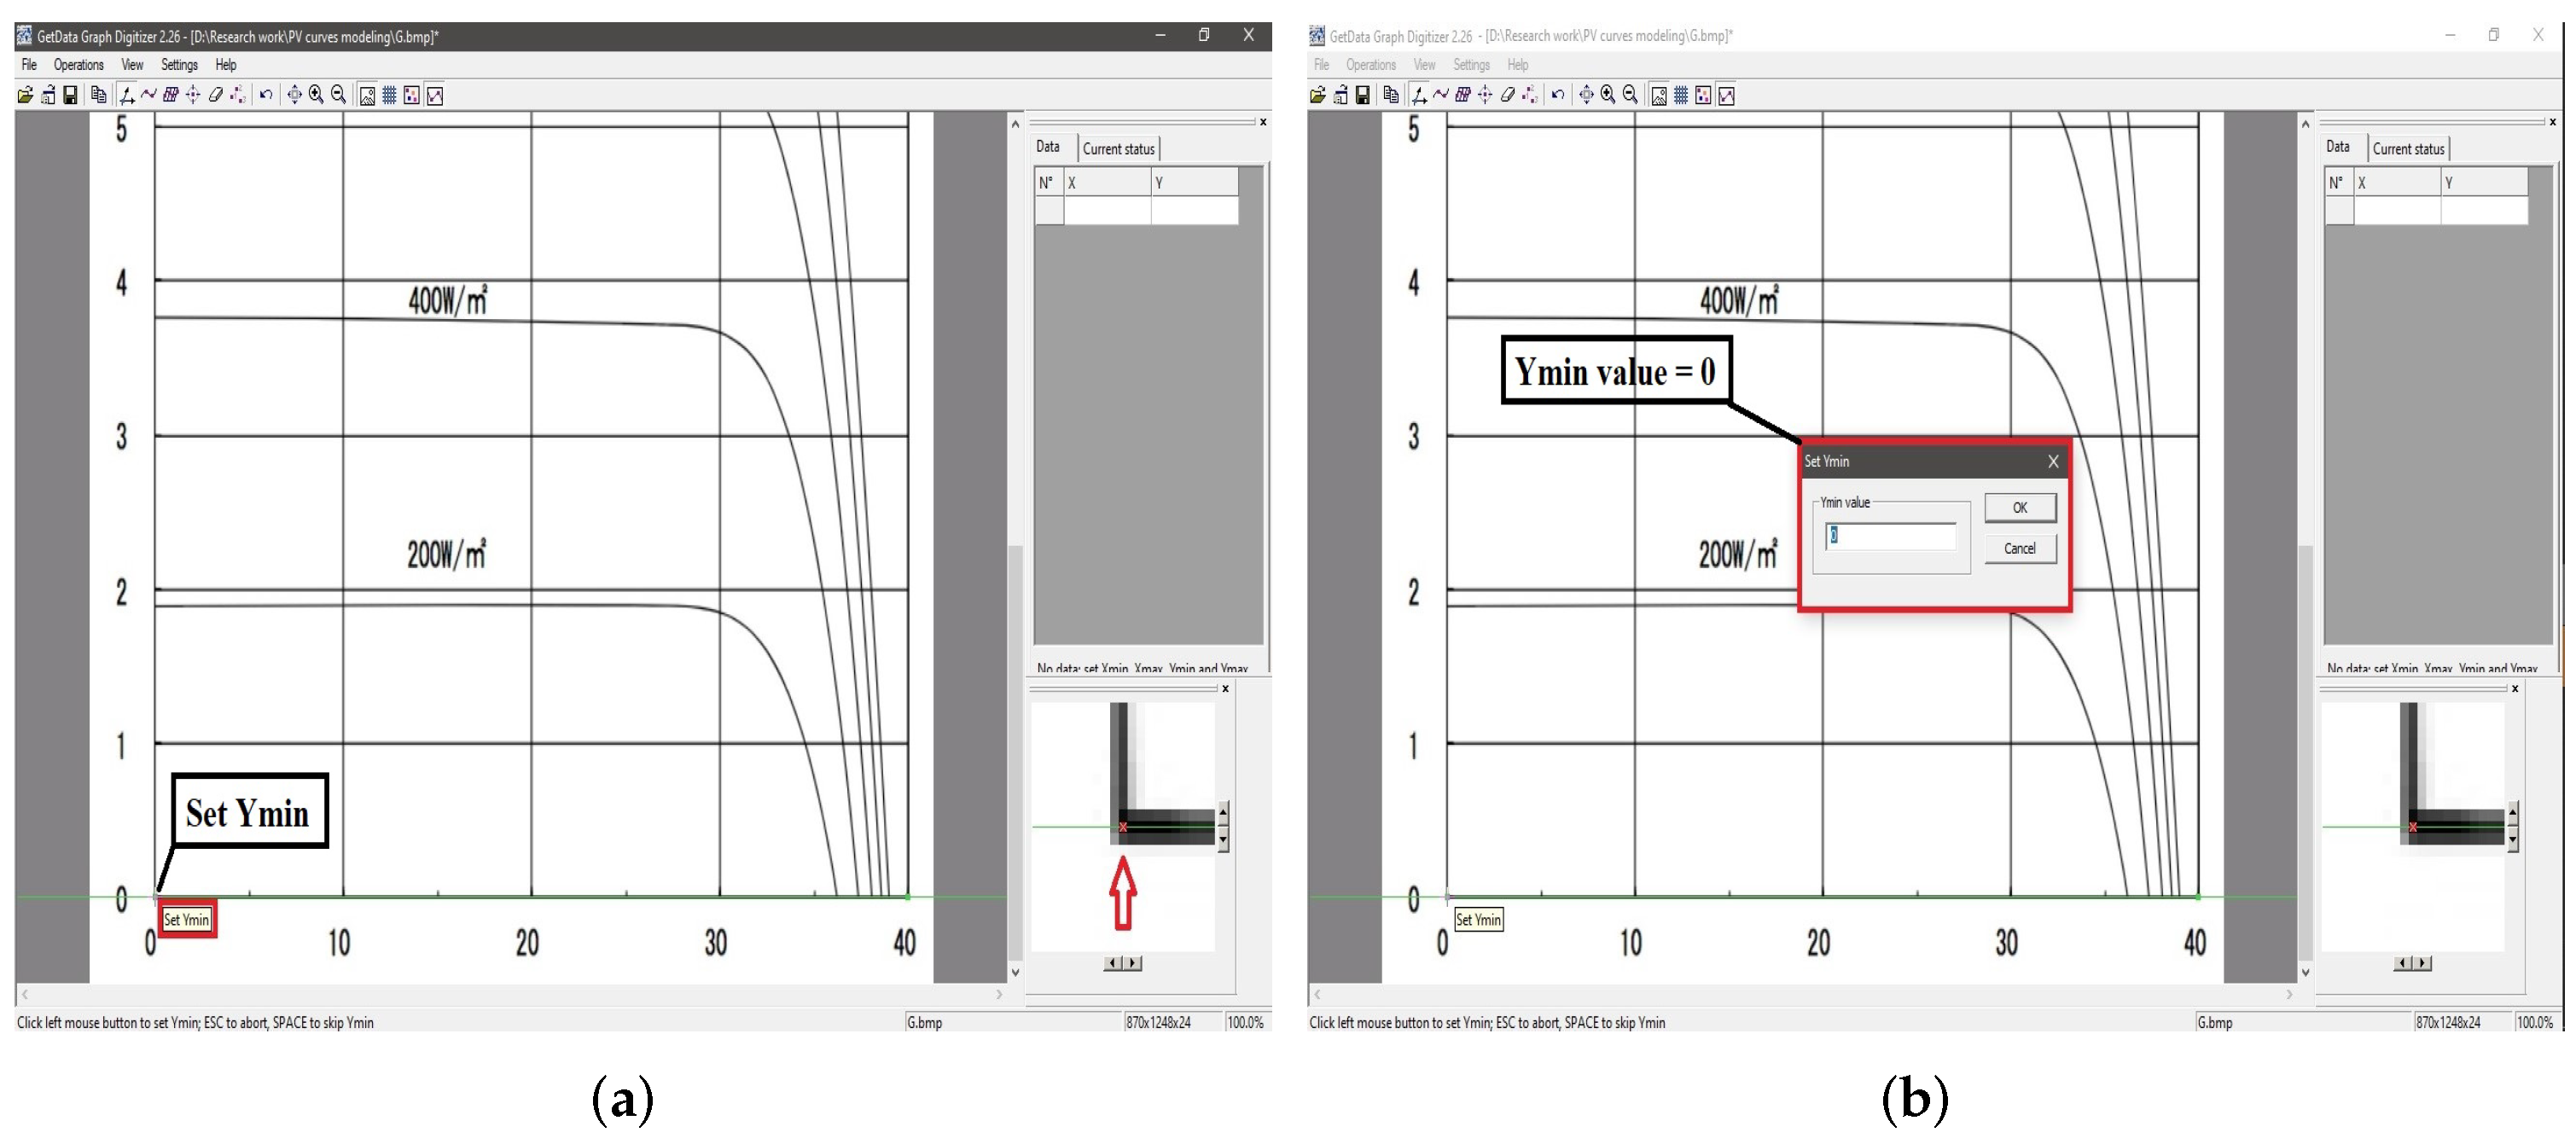Select the Eraser tool in left toolbar

[215, 95]
